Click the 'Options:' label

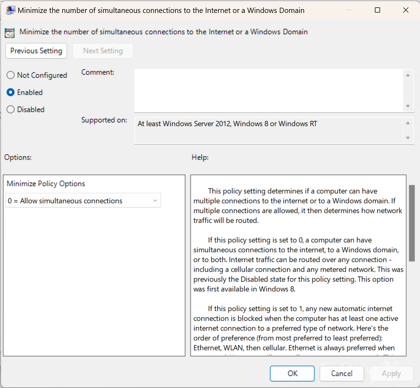tap(18, 157)
